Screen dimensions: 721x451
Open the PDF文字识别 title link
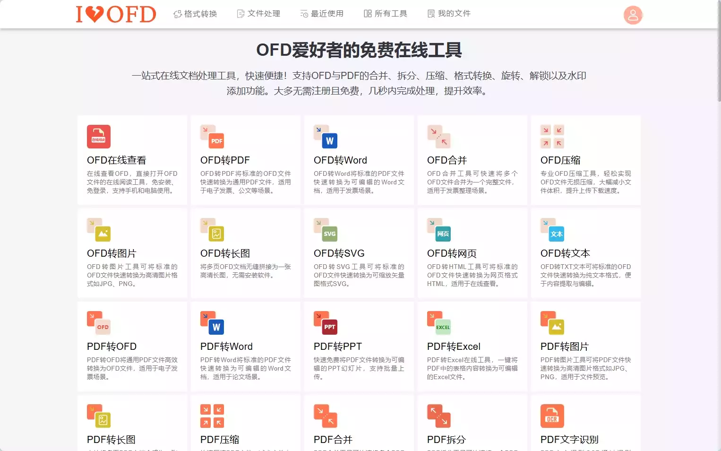point(569,440)
